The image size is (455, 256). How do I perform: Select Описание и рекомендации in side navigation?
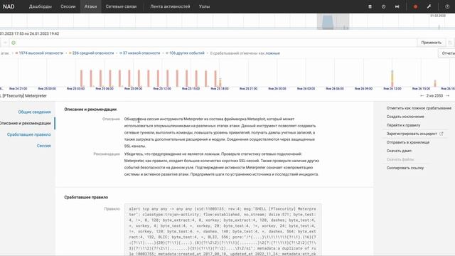click(26, 123)
